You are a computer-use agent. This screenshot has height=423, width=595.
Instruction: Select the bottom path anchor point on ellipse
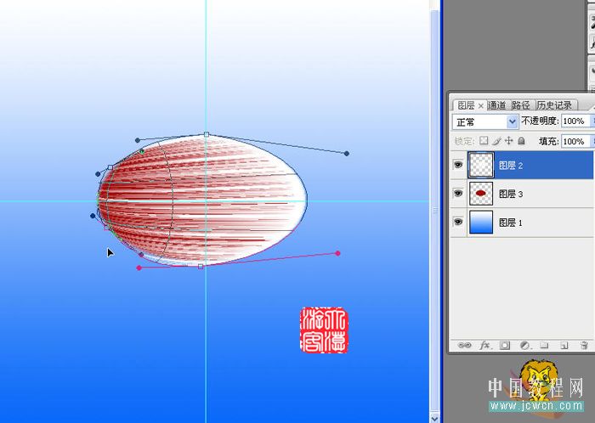pyautogui.click(x=201, y=267)
